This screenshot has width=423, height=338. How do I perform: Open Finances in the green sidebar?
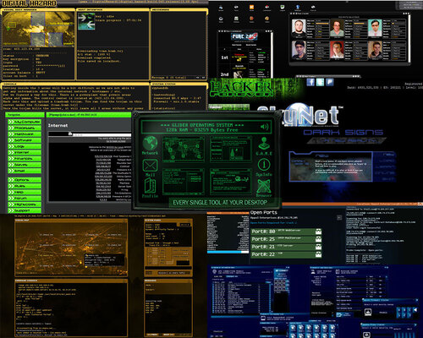pyautogui.click(x=25, y=159)
